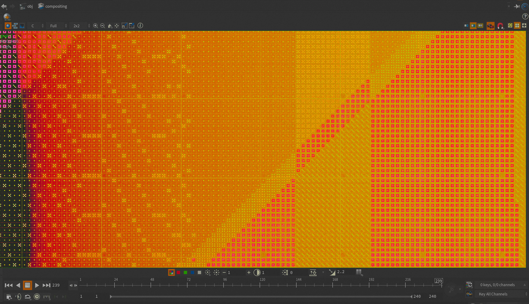Show the histogram view mode
Screen dimensions: 529x304
pos(22,26)
